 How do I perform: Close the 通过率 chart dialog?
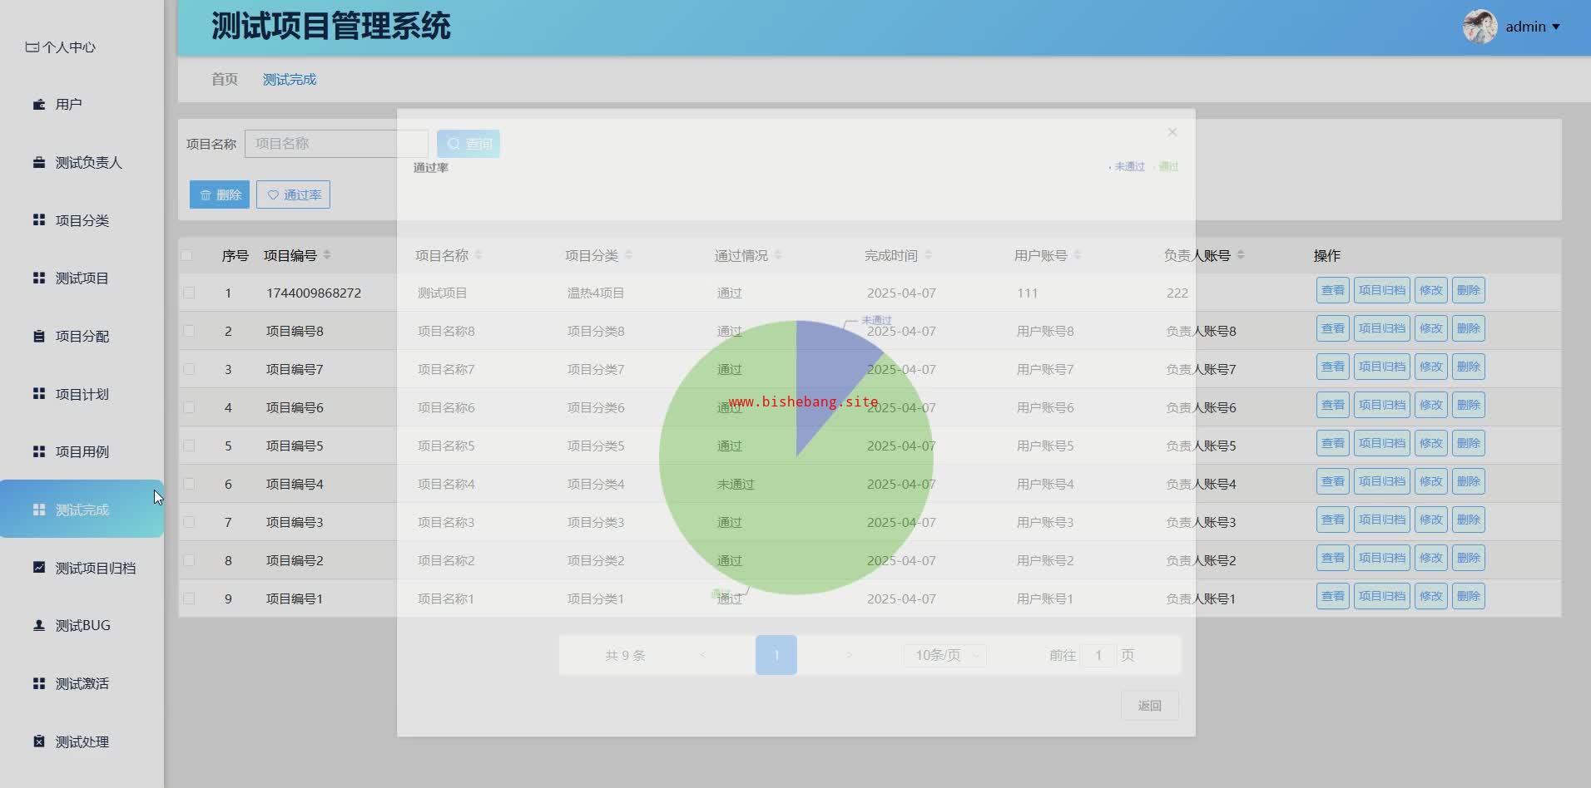(x=1172, y=132)
